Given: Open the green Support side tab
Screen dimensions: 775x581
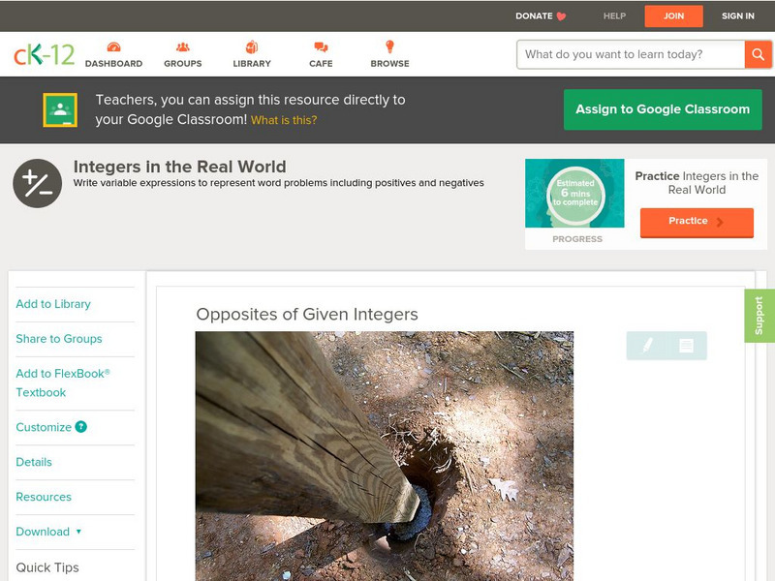Looking at the screenshot, I should (x=759, y=316).
